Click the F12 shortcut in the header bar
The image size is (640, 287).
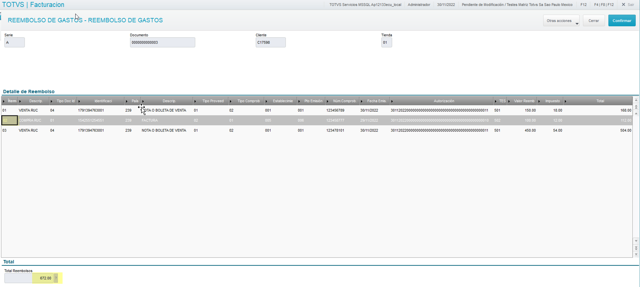coord(583,4)
